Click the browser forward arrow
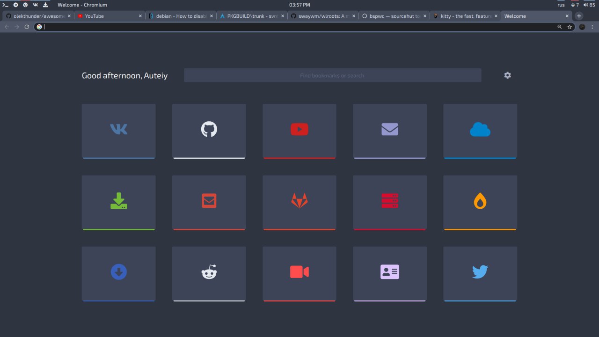 17,27
